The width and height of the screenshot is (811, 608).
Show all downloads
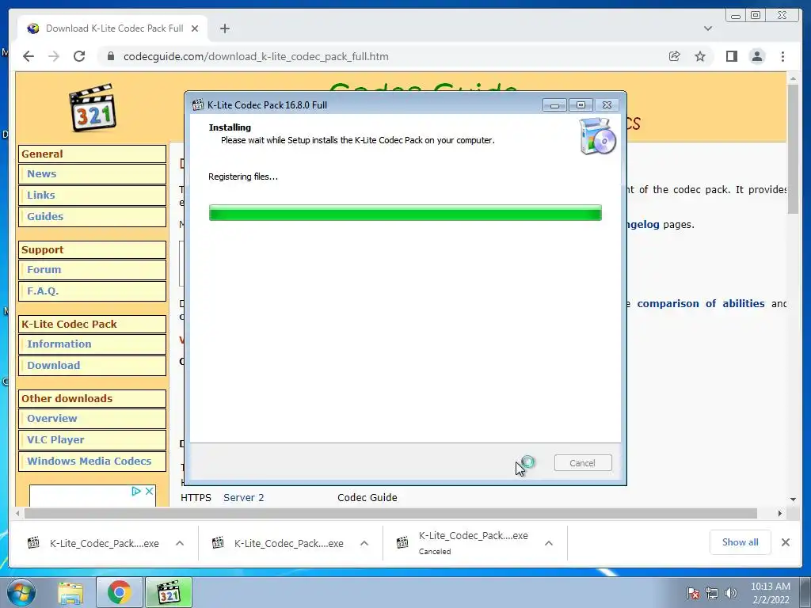(741, 542)
